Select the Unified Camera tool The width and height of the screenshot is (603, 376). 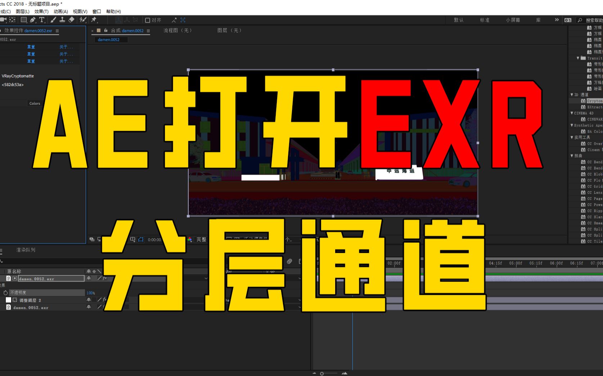click(x=3, y=20)
